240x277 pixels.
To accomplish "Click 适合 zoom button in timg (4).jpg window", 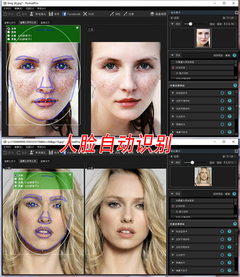I will (x=212, y=24).
